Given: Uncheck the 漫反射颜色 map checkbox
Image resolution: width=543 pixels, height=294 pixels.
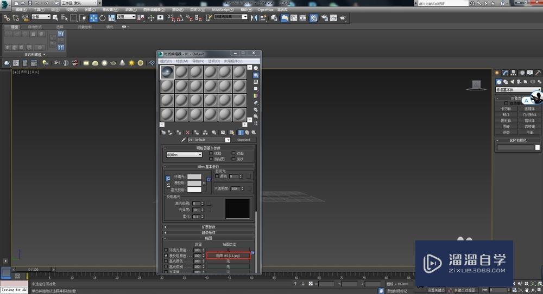Looking at the screenshot, I should coord(166,255).
